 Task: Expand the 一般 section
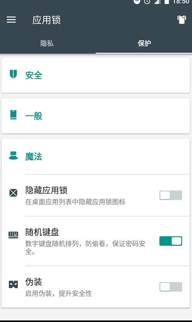(96, 116)
